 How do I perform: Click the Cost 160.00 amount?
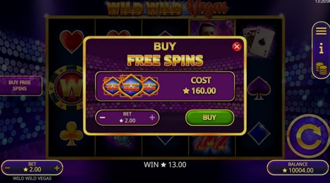[x=200, y=91]
